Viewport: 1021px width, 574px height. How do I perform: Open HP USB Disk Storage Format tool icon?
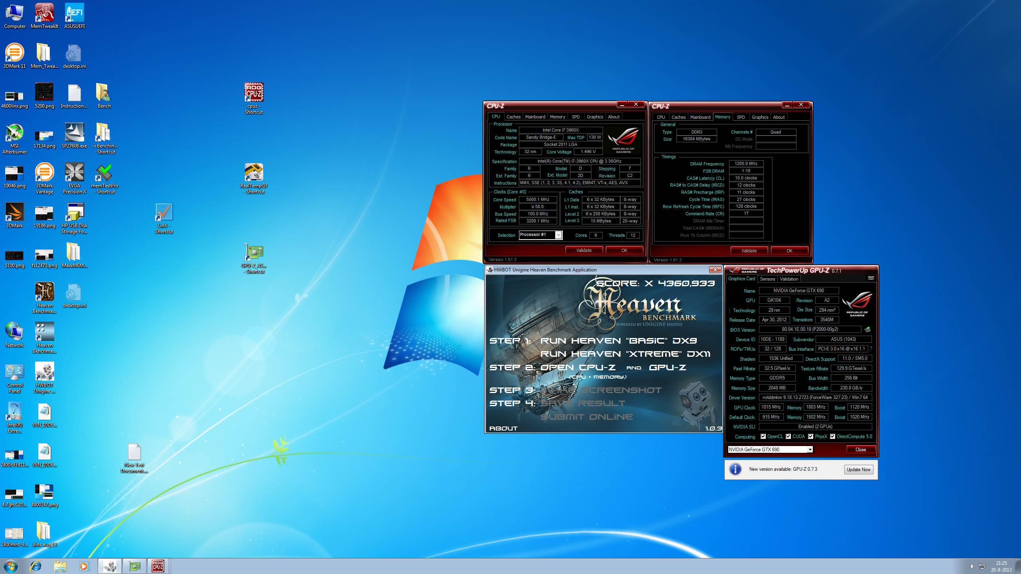coord(74,218)
